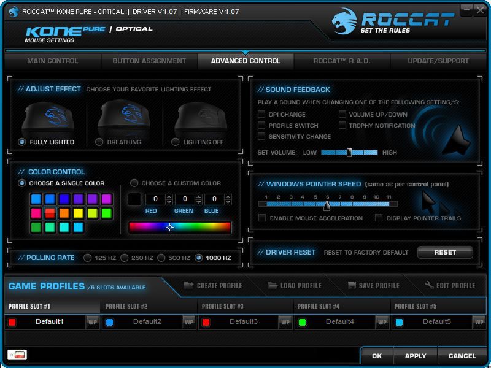Viewport: 491px width, 368px height.
Task: Increase the Red value with up arrow
Action: pyautogui.click(x=169, y=197)
